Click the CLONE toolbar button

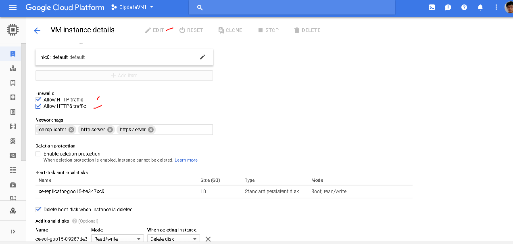pyautogui.click(x=230, y=30)
